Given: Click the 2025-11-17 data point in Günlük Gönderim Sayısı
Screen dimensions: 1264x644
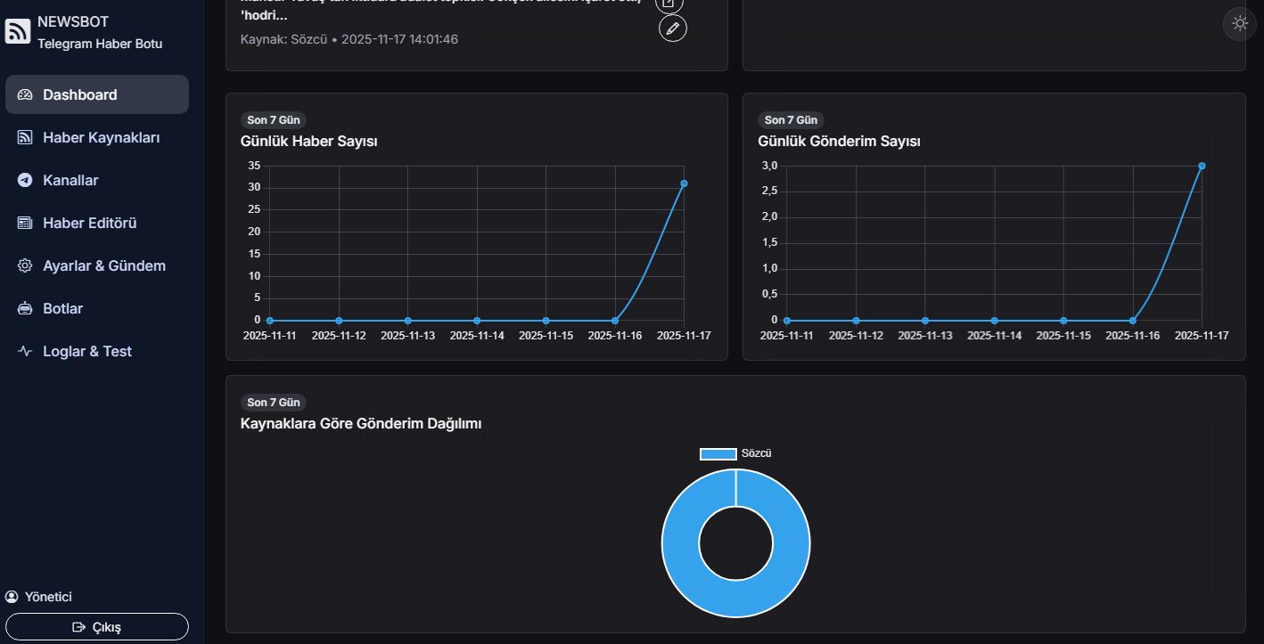Looking at the screenshot, I should pos(1202,166).
